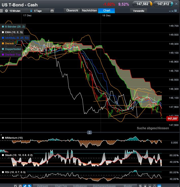Viewport: 180px width, 187px height.
Task: Click the blue eraser icon in bottom toolbar
Action: click(29, 186)
